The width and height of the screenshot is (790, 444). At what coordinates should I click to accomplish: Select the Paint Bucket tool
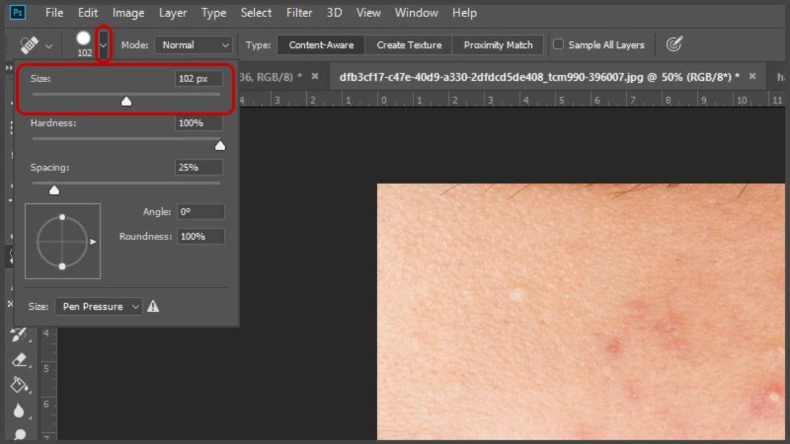[19, 385]
